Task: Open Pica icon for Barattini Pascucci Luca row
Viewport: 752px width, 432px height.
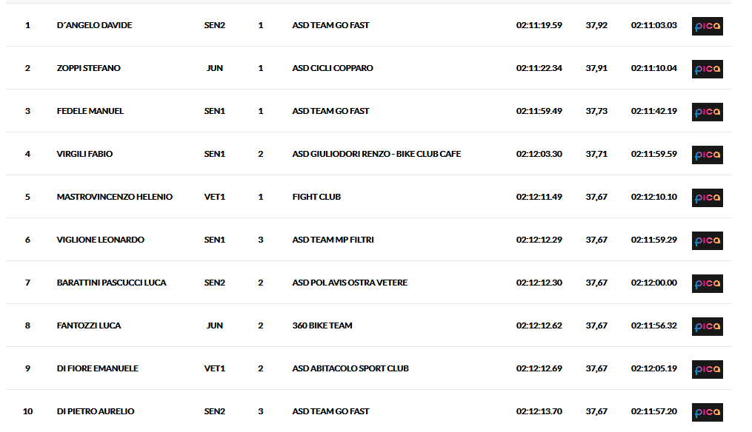Action: coord(707,283)
